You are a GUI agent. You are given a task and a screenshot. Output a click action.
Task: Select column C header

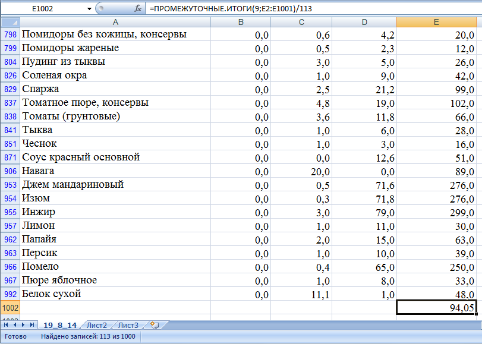pyautogui.click(x=301, y=22)
